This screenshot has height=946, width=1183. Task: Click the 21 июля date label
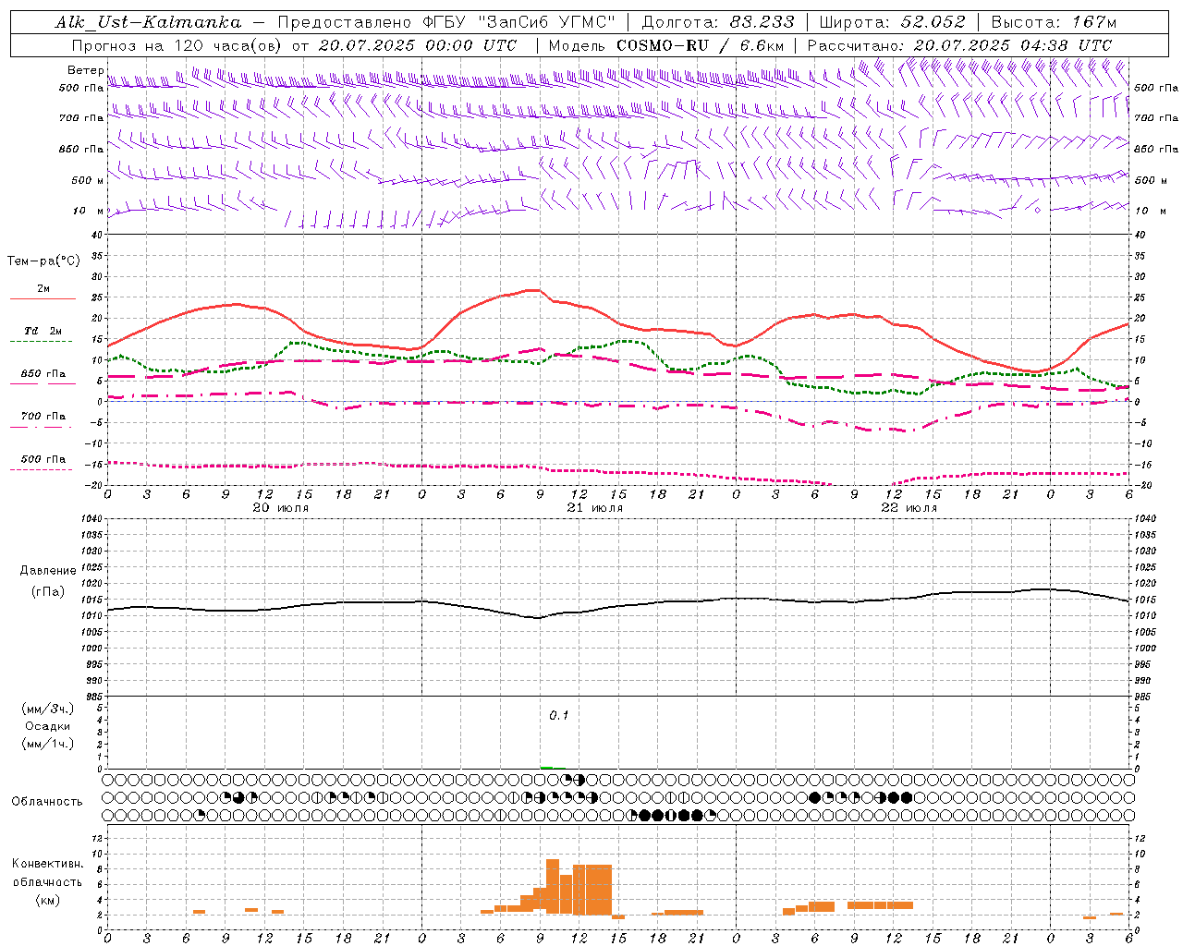click(595, 508)
